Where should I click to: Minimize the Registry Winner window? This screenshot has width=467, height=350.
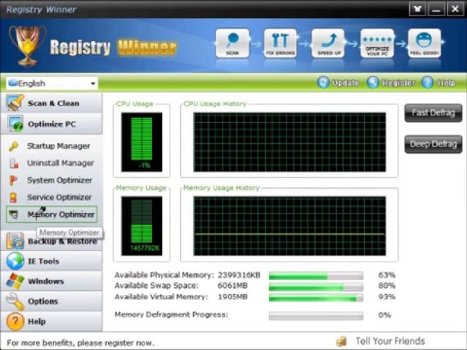(436, 9)
